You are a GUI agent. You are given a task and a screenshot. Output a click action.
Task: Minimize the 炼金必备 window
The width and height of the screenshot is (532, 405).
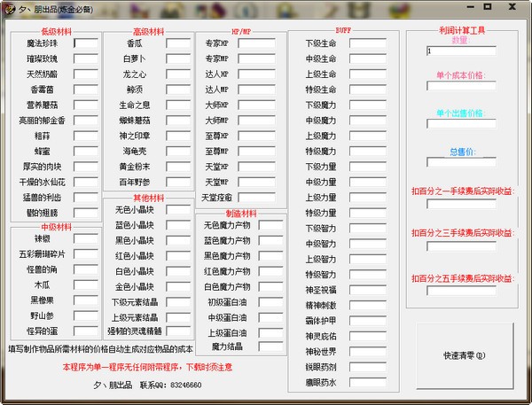470,7
